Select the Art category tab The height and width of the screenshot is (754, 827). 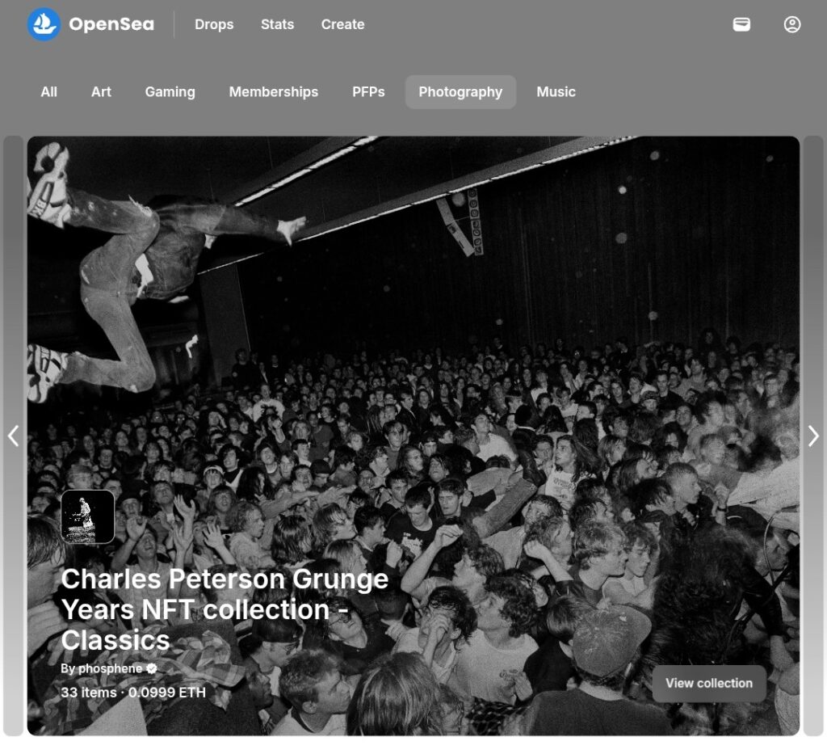coord(101,92)
